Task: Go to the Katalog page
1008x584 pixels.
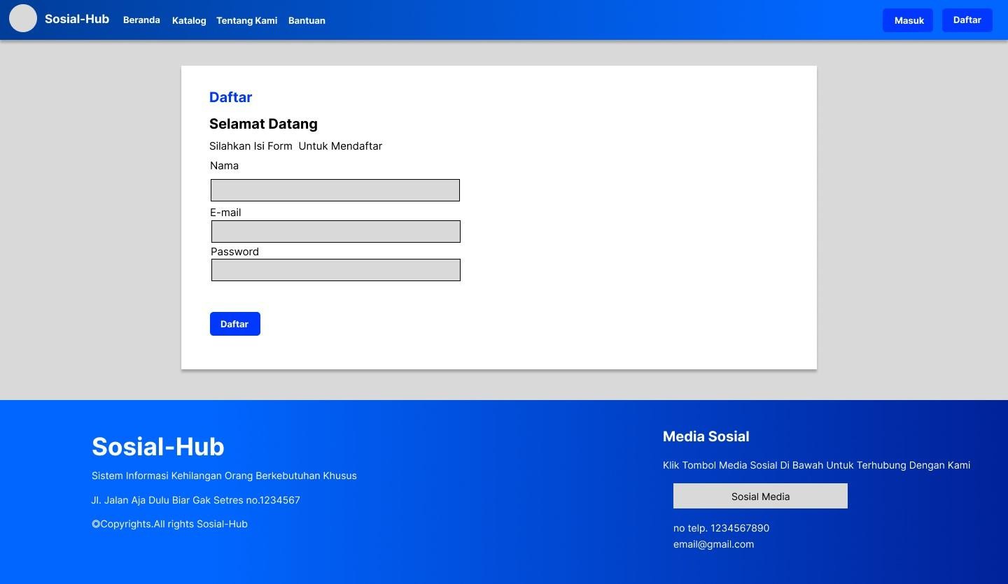Action: [x=189, y=20]
